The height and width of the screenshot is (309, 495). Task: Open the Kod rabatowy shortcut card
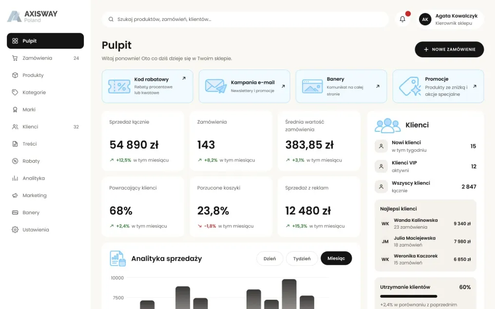[x=148, y=87]
